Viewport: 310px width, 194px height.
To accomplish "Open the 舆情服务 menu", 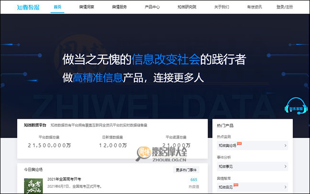I will pos(120,7).
